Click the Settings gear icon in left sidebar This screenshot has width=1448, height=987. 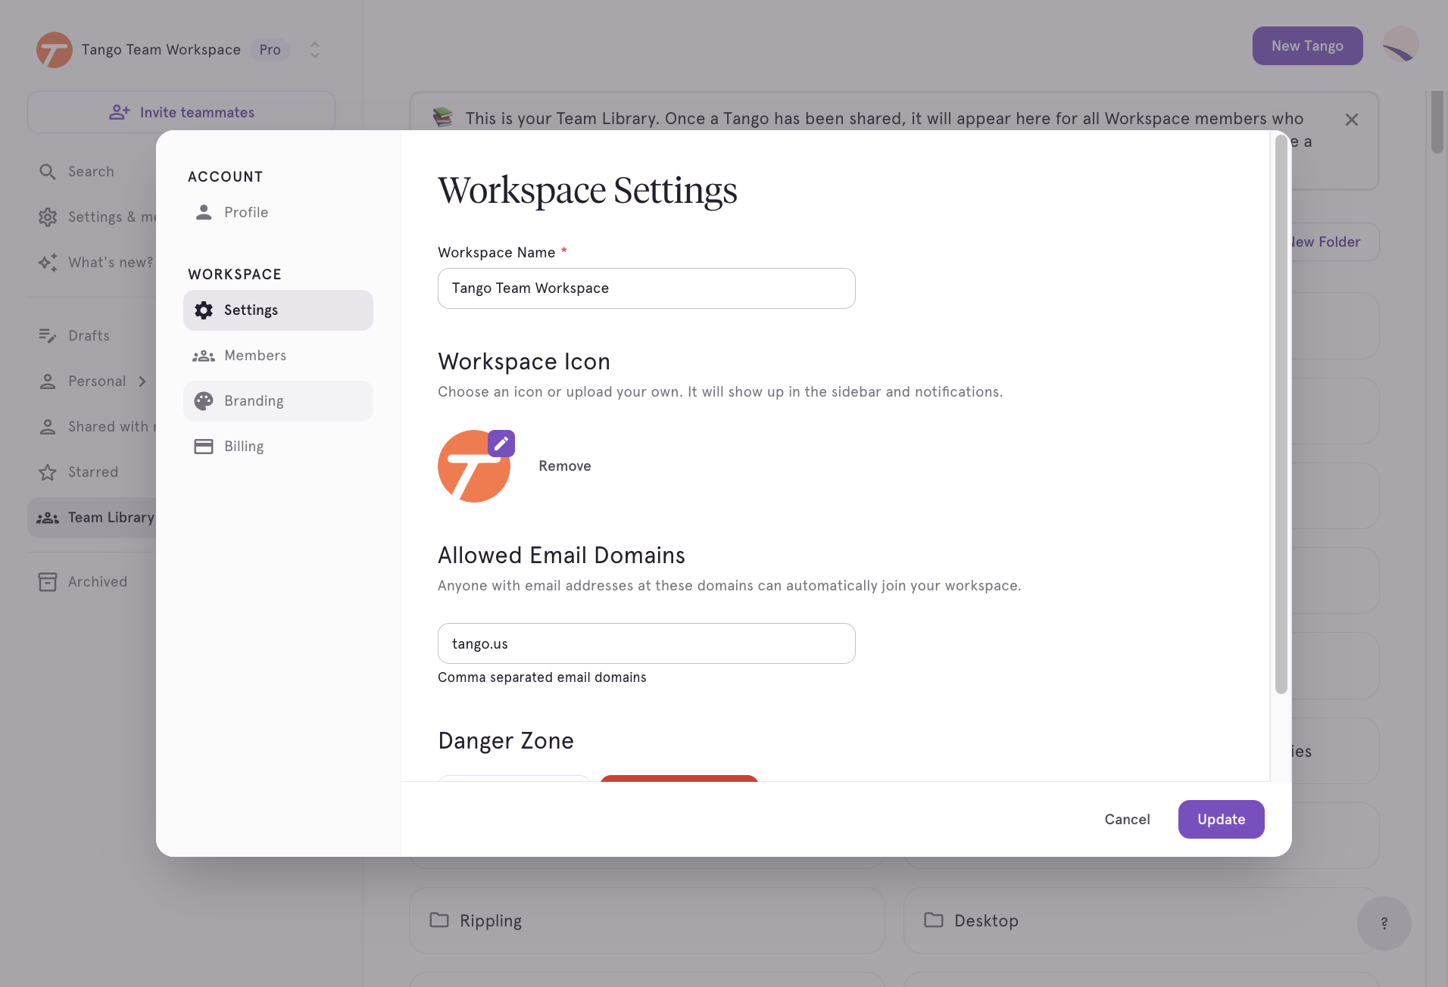click(48, 217)
